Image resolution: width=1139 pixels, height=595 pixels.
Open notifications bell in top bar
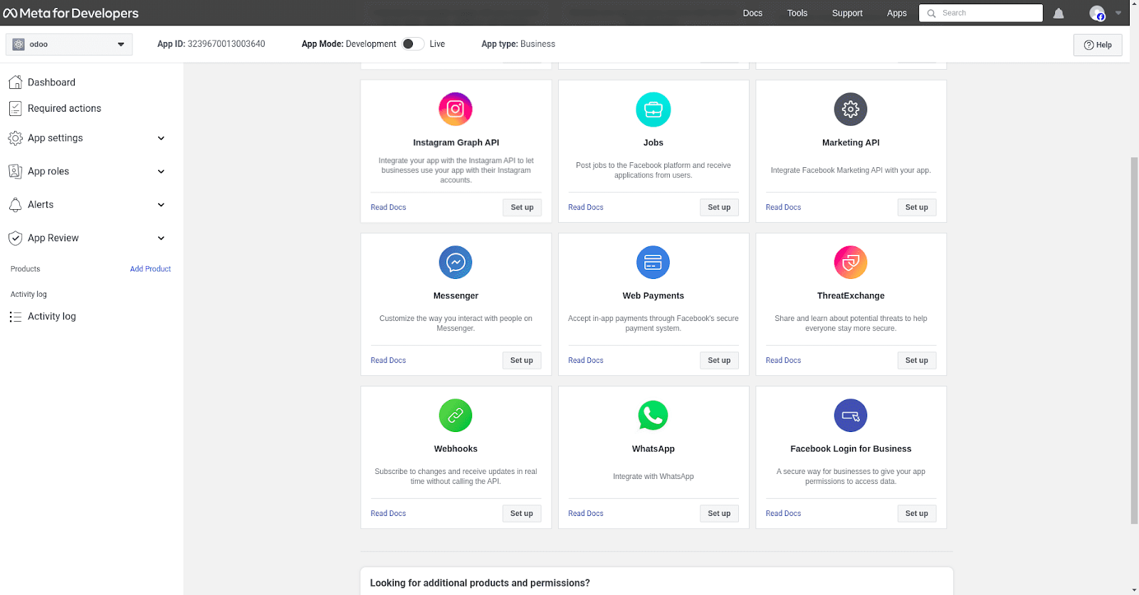click(x=1059, y=14)
